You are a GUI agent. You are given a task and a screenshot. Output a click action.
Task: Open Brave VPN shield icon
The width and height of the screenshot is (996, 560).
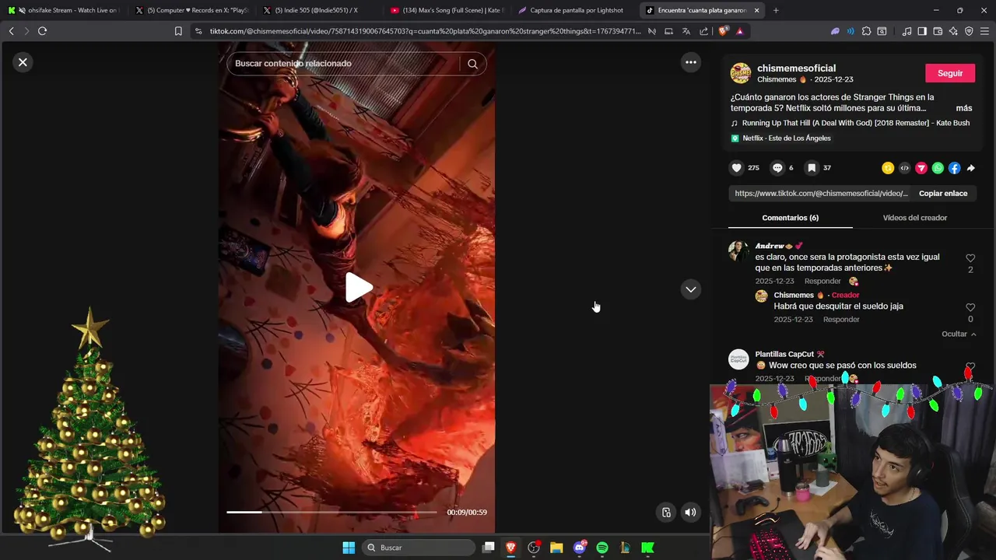point(969,31)
